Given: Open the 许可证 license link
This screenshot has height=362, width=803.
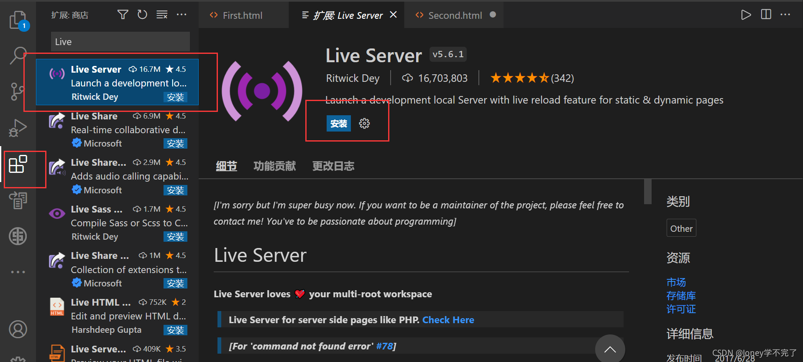Looking at the screenshot, I should [x=681, y=309].
